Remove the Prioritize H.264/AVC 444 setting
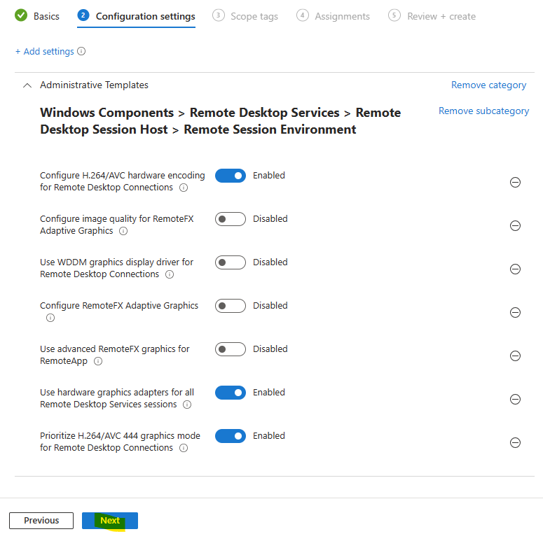The height and width of the screenshot is (534, 543). click(x=515, y=443)
